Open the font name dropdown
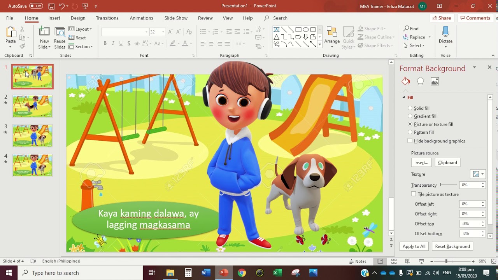Viewport: 498px width, 280px height. point(147,32)
